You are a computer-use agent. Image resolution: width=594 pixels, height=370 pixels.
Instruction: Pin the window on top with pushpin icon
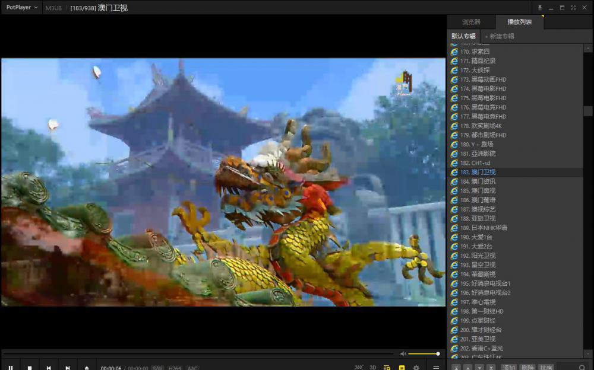click(x=540, y=8)
